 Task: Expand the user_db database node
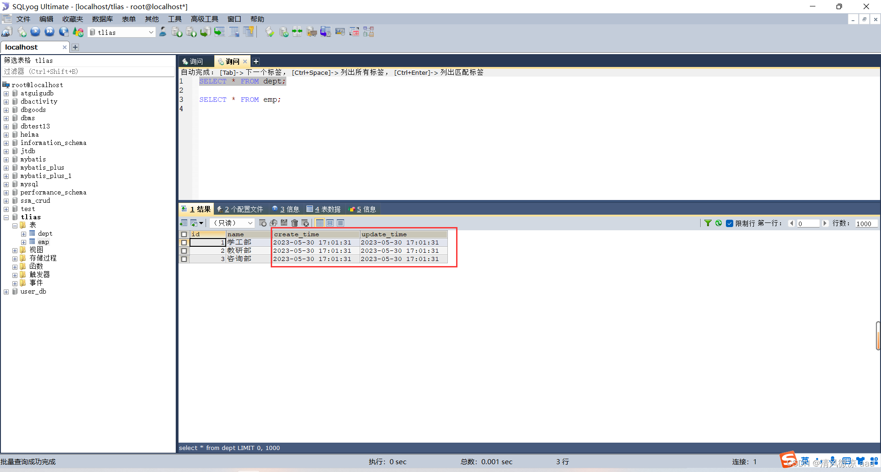(6, 292)
